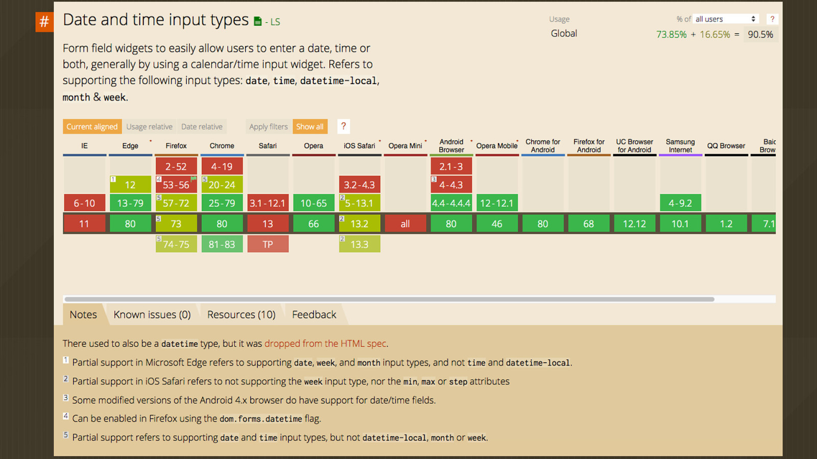817x459 pixels.
Task: Select current Firefox 73 cell
Action: 176,223
